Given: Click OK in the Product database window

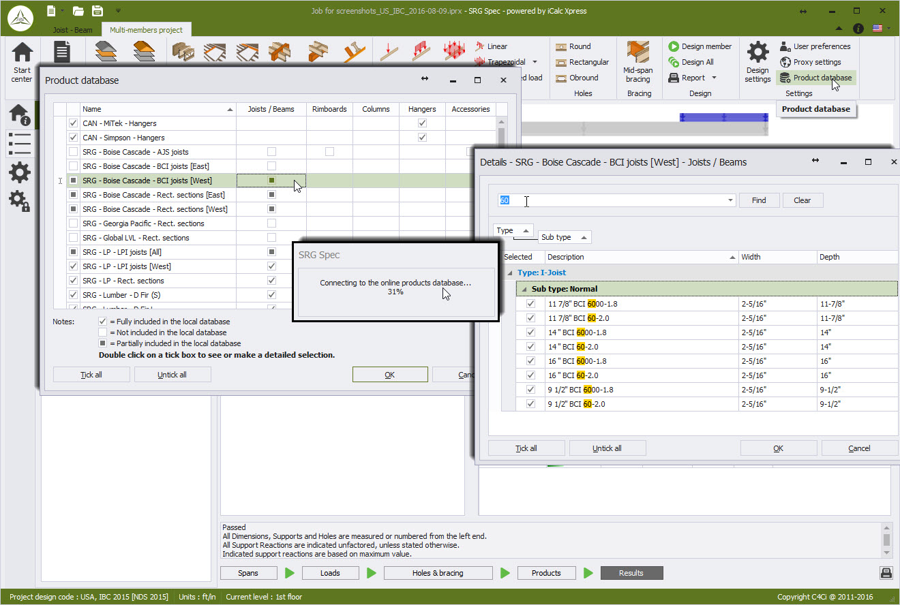Looking at the screenshot, I should (390, 375).
